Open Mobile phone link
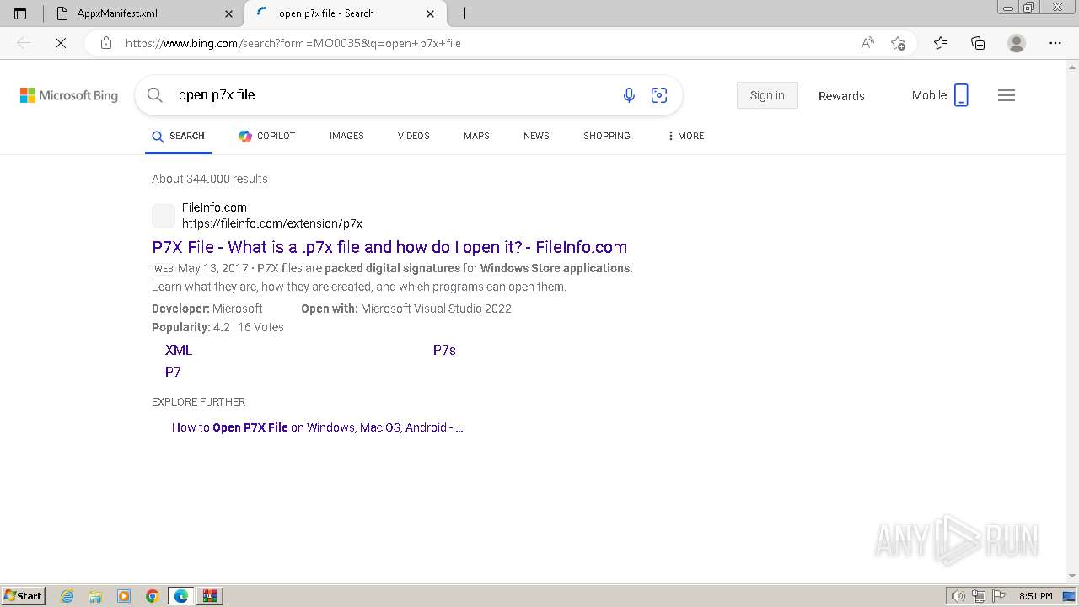 click(x=940, y=95)
